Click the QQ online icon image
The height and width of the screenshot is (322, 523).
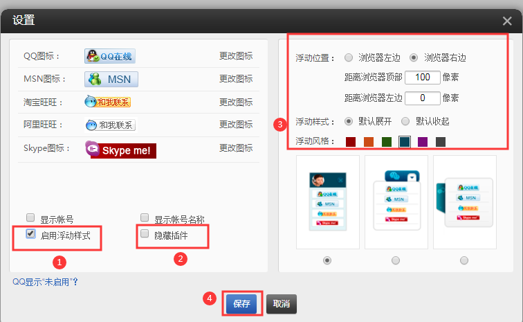click(x=110, y=56)
